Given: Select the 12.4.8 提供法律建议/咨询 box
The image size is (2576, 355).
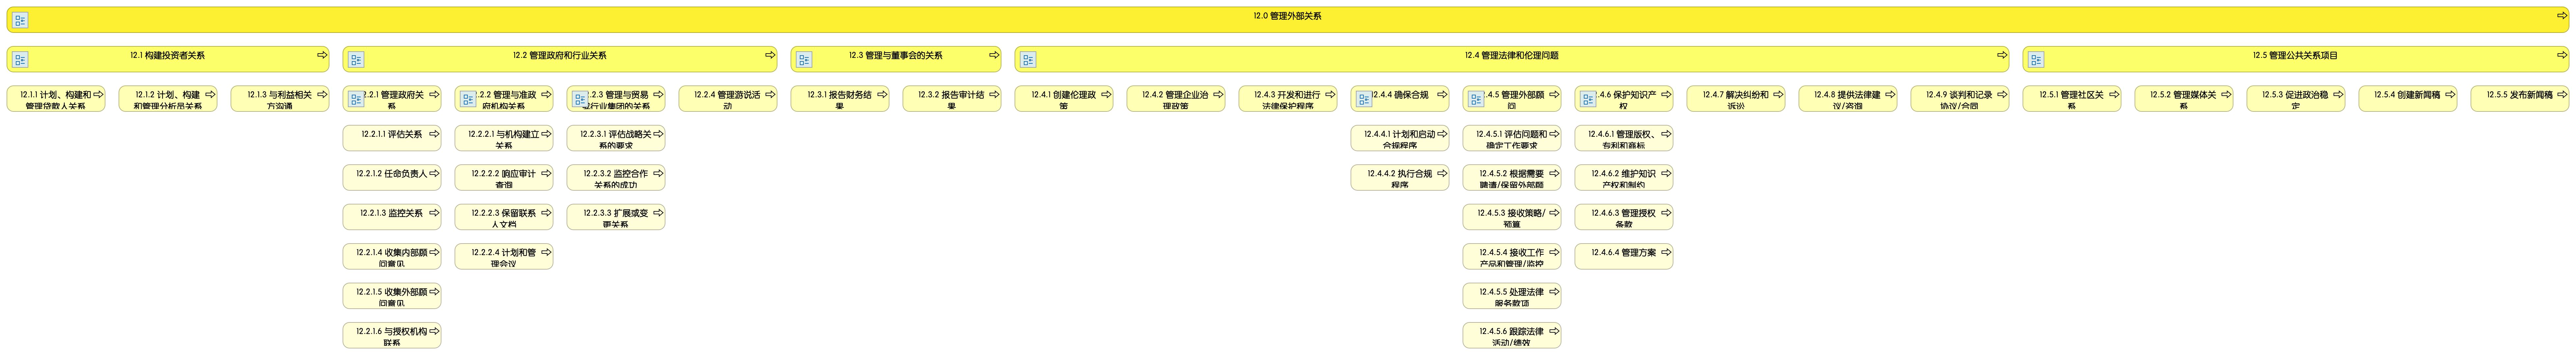Looking at the screenshot, I should point(1848,99).
